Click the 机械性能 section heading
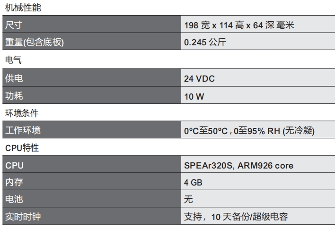 point(23,8)
